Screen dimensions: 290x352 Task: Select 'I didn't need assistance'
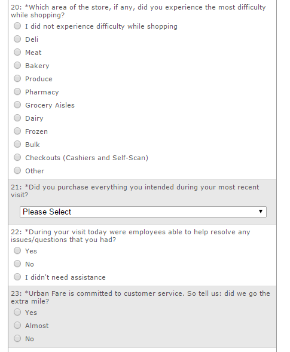click(x=17, y=277)
